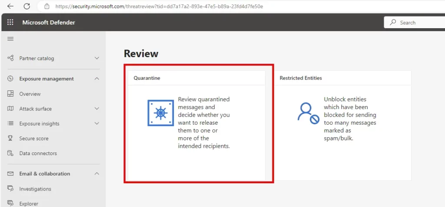Open Investigations page
This screenshot has height=207, width=445.
35,189
